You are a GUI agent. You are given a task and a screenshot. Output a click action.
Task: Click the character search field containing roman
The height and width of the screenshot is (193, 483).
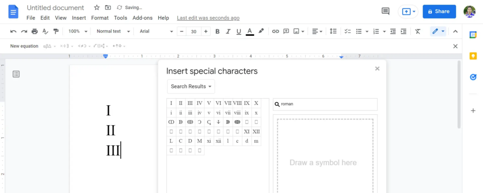coord(325,104)
